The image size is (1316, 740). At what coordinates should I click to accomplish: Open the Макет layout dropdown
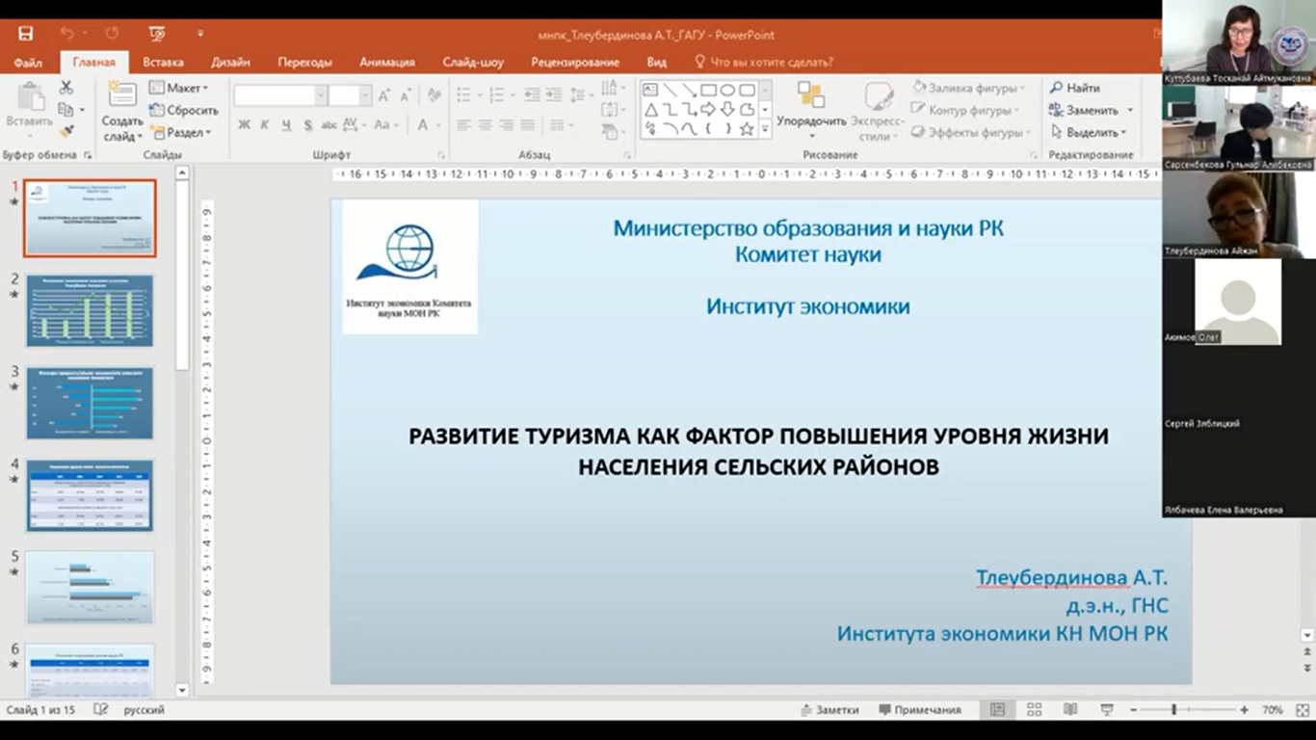click(x=179, y=88)
